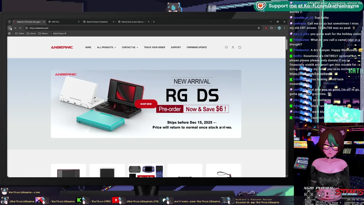This screenshot has height=205, width=364.
Task: Open the Trailers bookmark folder
Action: pyautogui.click(x=20, y=33)
